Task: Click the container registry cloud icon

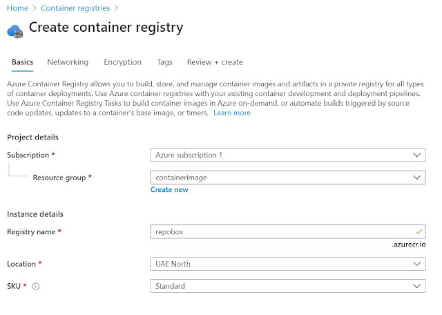Action: [x=15, y=31]
